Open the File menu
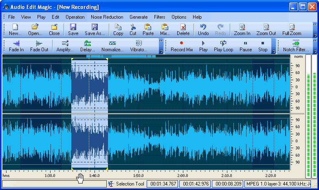This screenshot has width=319, height=190. click(x=11, y=17)
